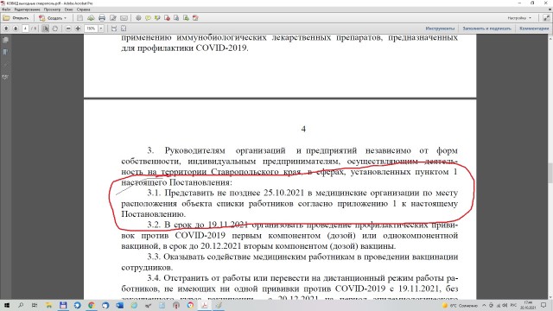Image resolution: width=553 pixels, height=311 pixels.
Task: Click the page with blue mark icon
Action: (176, 18)
